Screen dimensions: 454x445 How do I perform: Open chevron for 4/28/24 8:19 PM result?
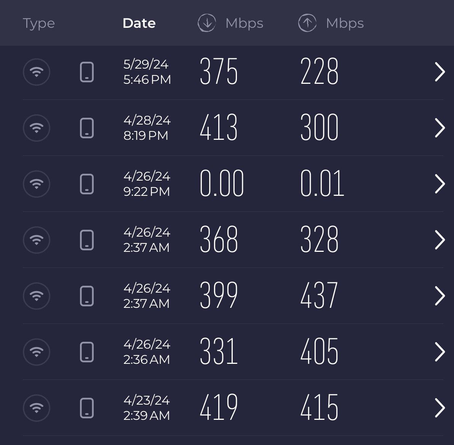440,128
